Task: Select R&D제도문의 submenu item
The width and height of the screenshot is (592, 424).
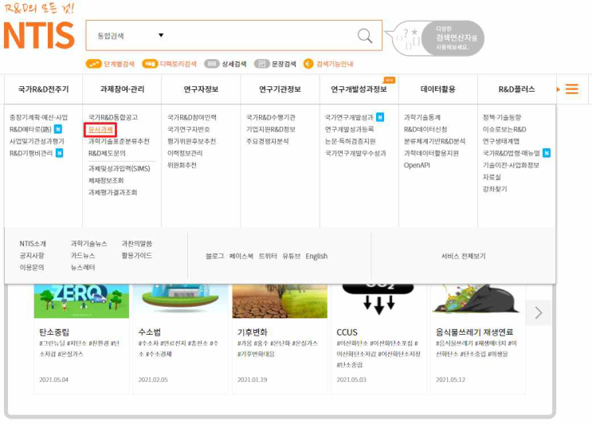Action: [107, 153]
